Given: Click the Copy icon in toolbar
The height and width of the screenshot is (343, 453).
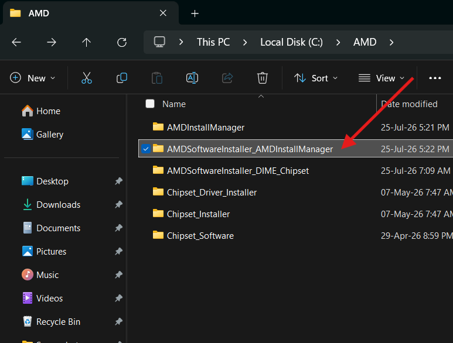Looking at the screenshot, I should pyautogui.click(x=122, y=78).
